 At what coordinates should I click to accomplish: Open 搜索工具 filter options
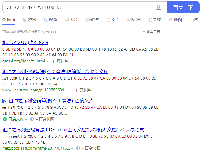[x=151, y=32]
